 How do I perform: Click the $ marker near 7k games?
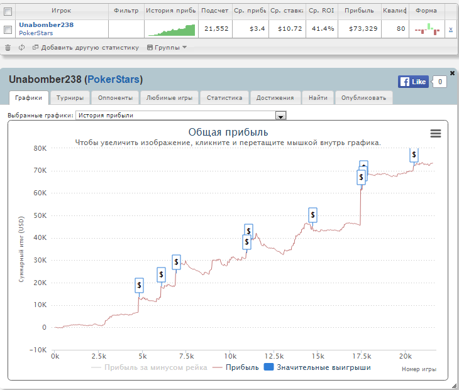click(x=176, y=262)
